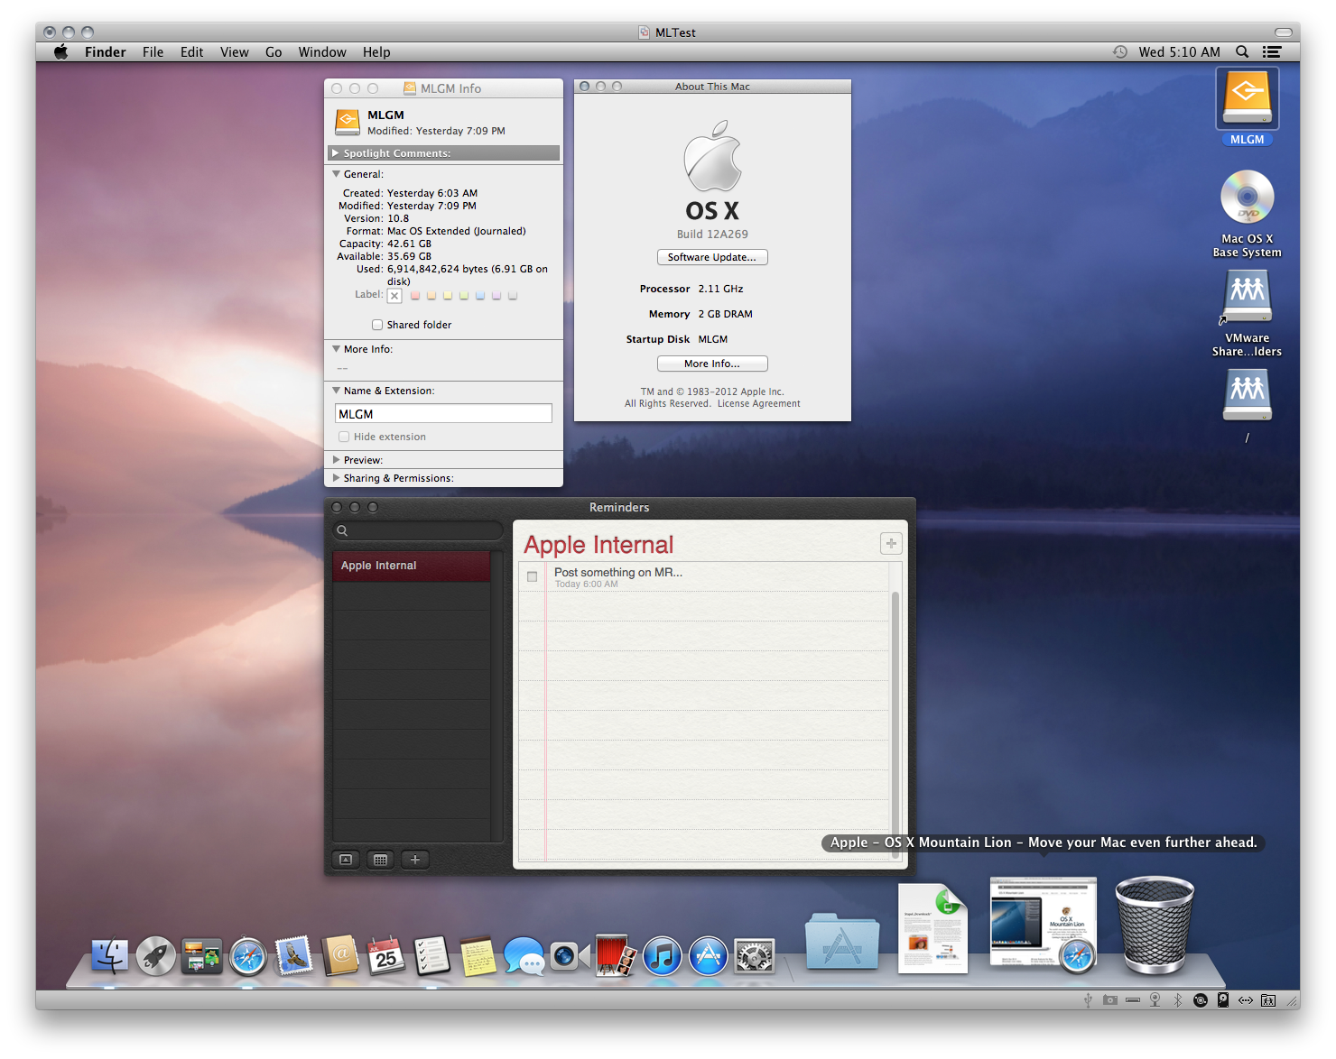Open iTunes music note in Dock

click(x=663, y=957)
